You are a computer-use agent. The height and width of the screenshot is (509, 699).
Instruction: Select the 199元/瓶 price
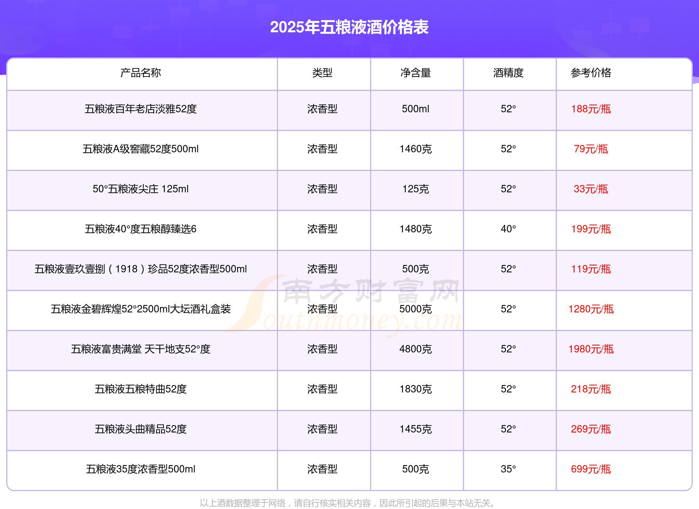click(x=591, y=229)
